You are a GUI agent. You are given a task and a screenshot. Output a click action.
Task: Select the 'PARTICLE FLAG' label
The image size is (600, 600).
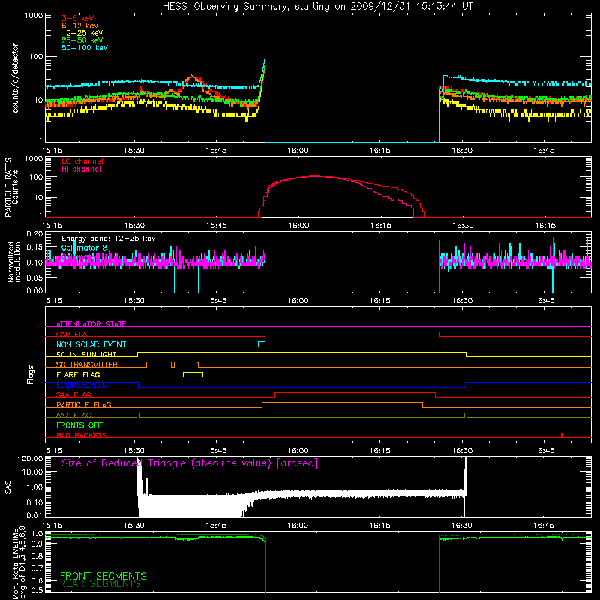tap(84, 405)
